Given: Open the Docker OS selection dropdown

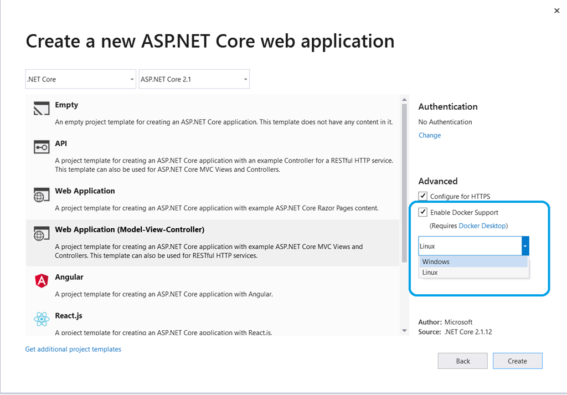Looking at the screenshot, I should 525,245.
